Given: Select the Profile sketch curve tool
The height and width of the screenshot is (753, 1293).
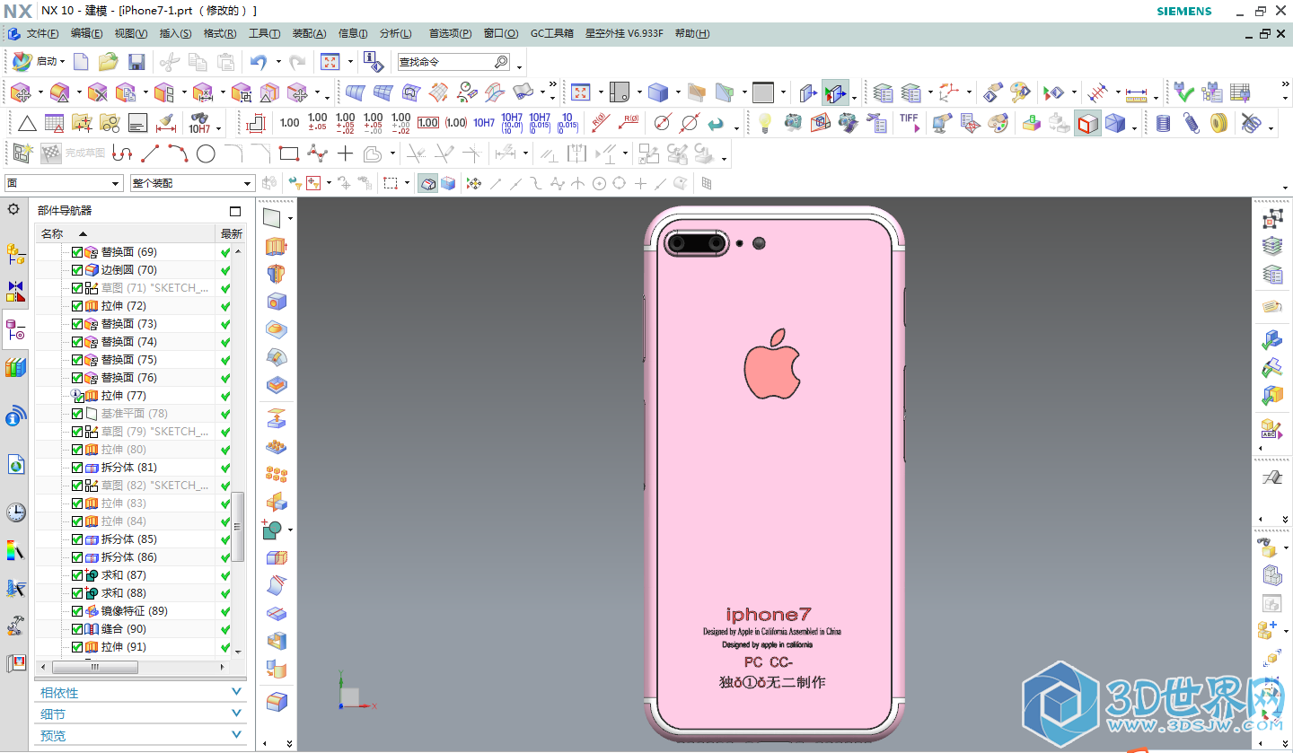Looking at the screenshot, I should point(122,153).
